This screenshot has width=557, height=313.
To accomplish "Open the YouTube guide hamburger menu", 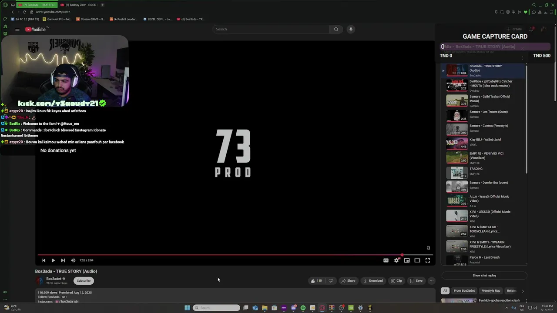I will tap(17, 29).
